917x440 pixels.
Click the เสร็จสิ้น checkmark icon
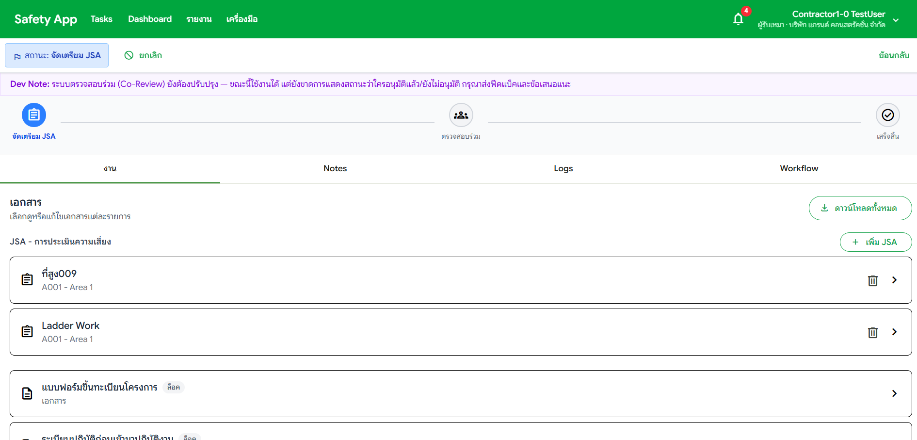[x=888, y=115]
